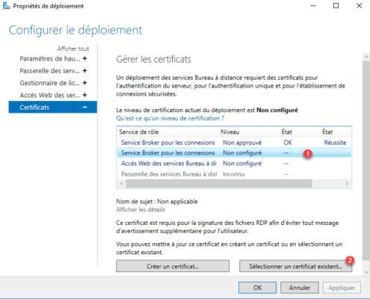The height and width of the screenshot is (299, 370).
Task: Click the Propriétés de déploiement title icon
Action: pos(6,6)
